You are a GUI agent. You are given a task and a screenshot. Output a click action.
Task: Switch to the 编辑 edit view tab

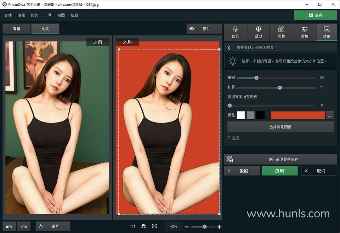point(17,29)
